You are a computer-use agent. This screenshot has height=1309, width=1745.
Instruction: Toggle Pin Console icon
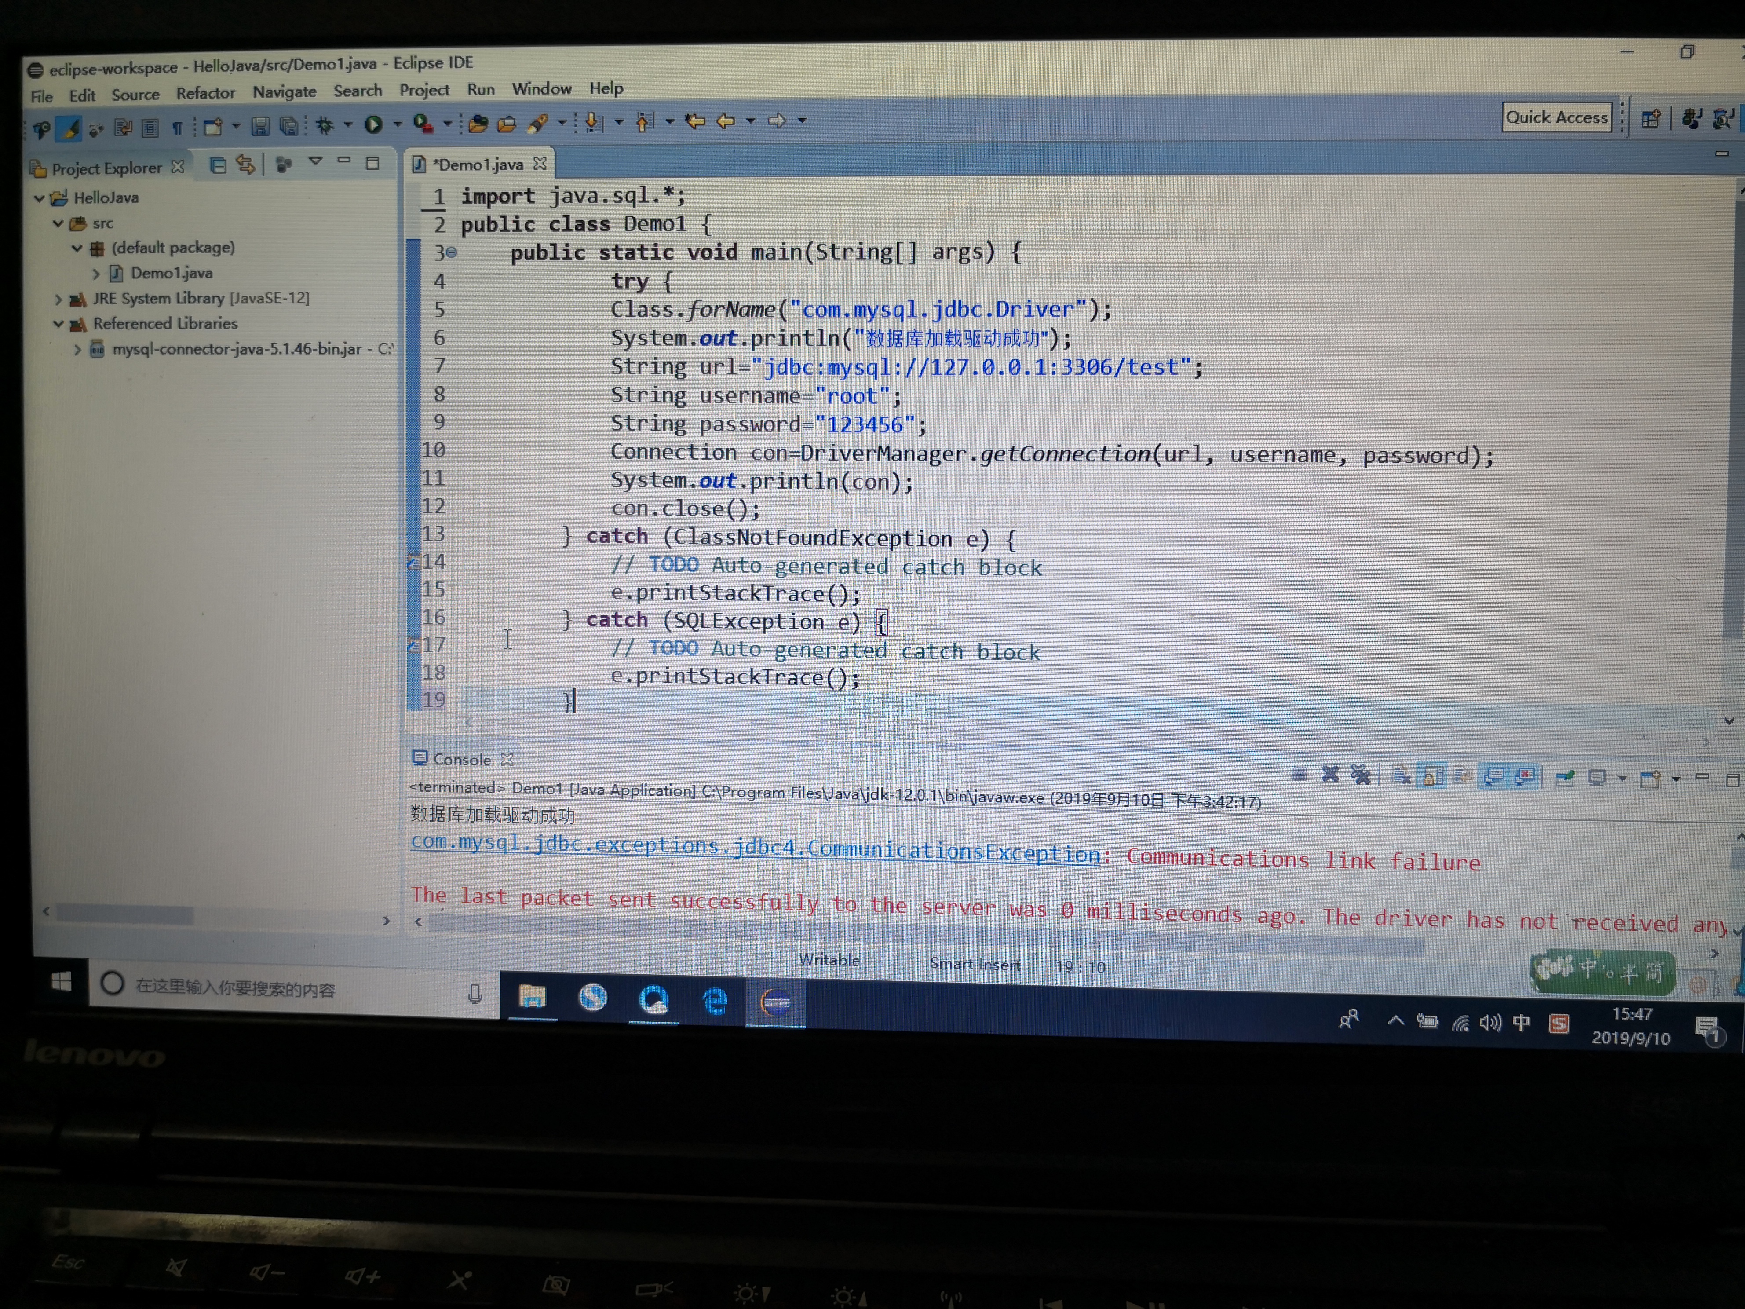(1564, 778)
